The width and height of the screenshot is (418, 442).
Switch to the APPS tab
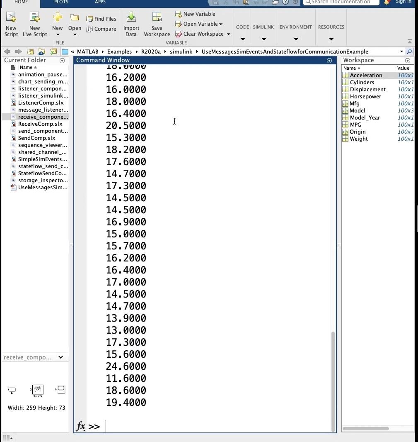pyautogui.click(x=100, y=2)
